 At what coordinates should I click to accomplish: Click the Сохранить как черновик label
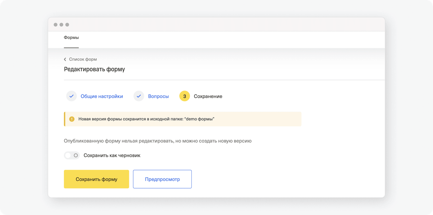pos(112,155)
